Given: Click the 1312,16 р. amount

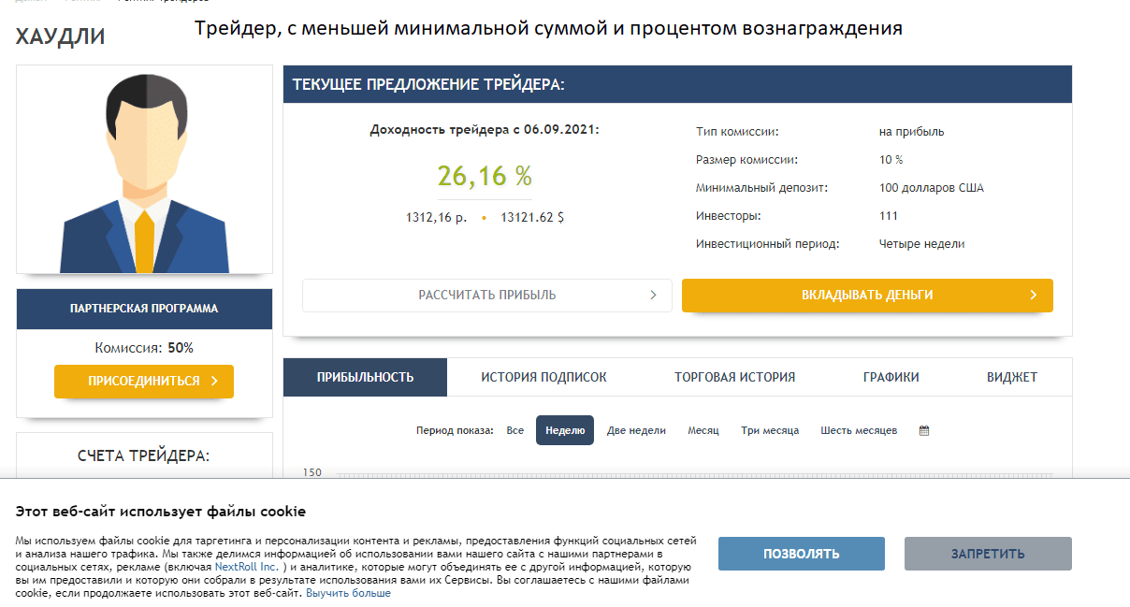Looking at the screenshot, I should (436, 217).
